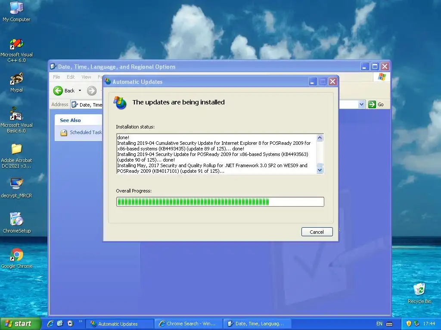Close the Automatic Updates dialog

[x=333, y=82]
